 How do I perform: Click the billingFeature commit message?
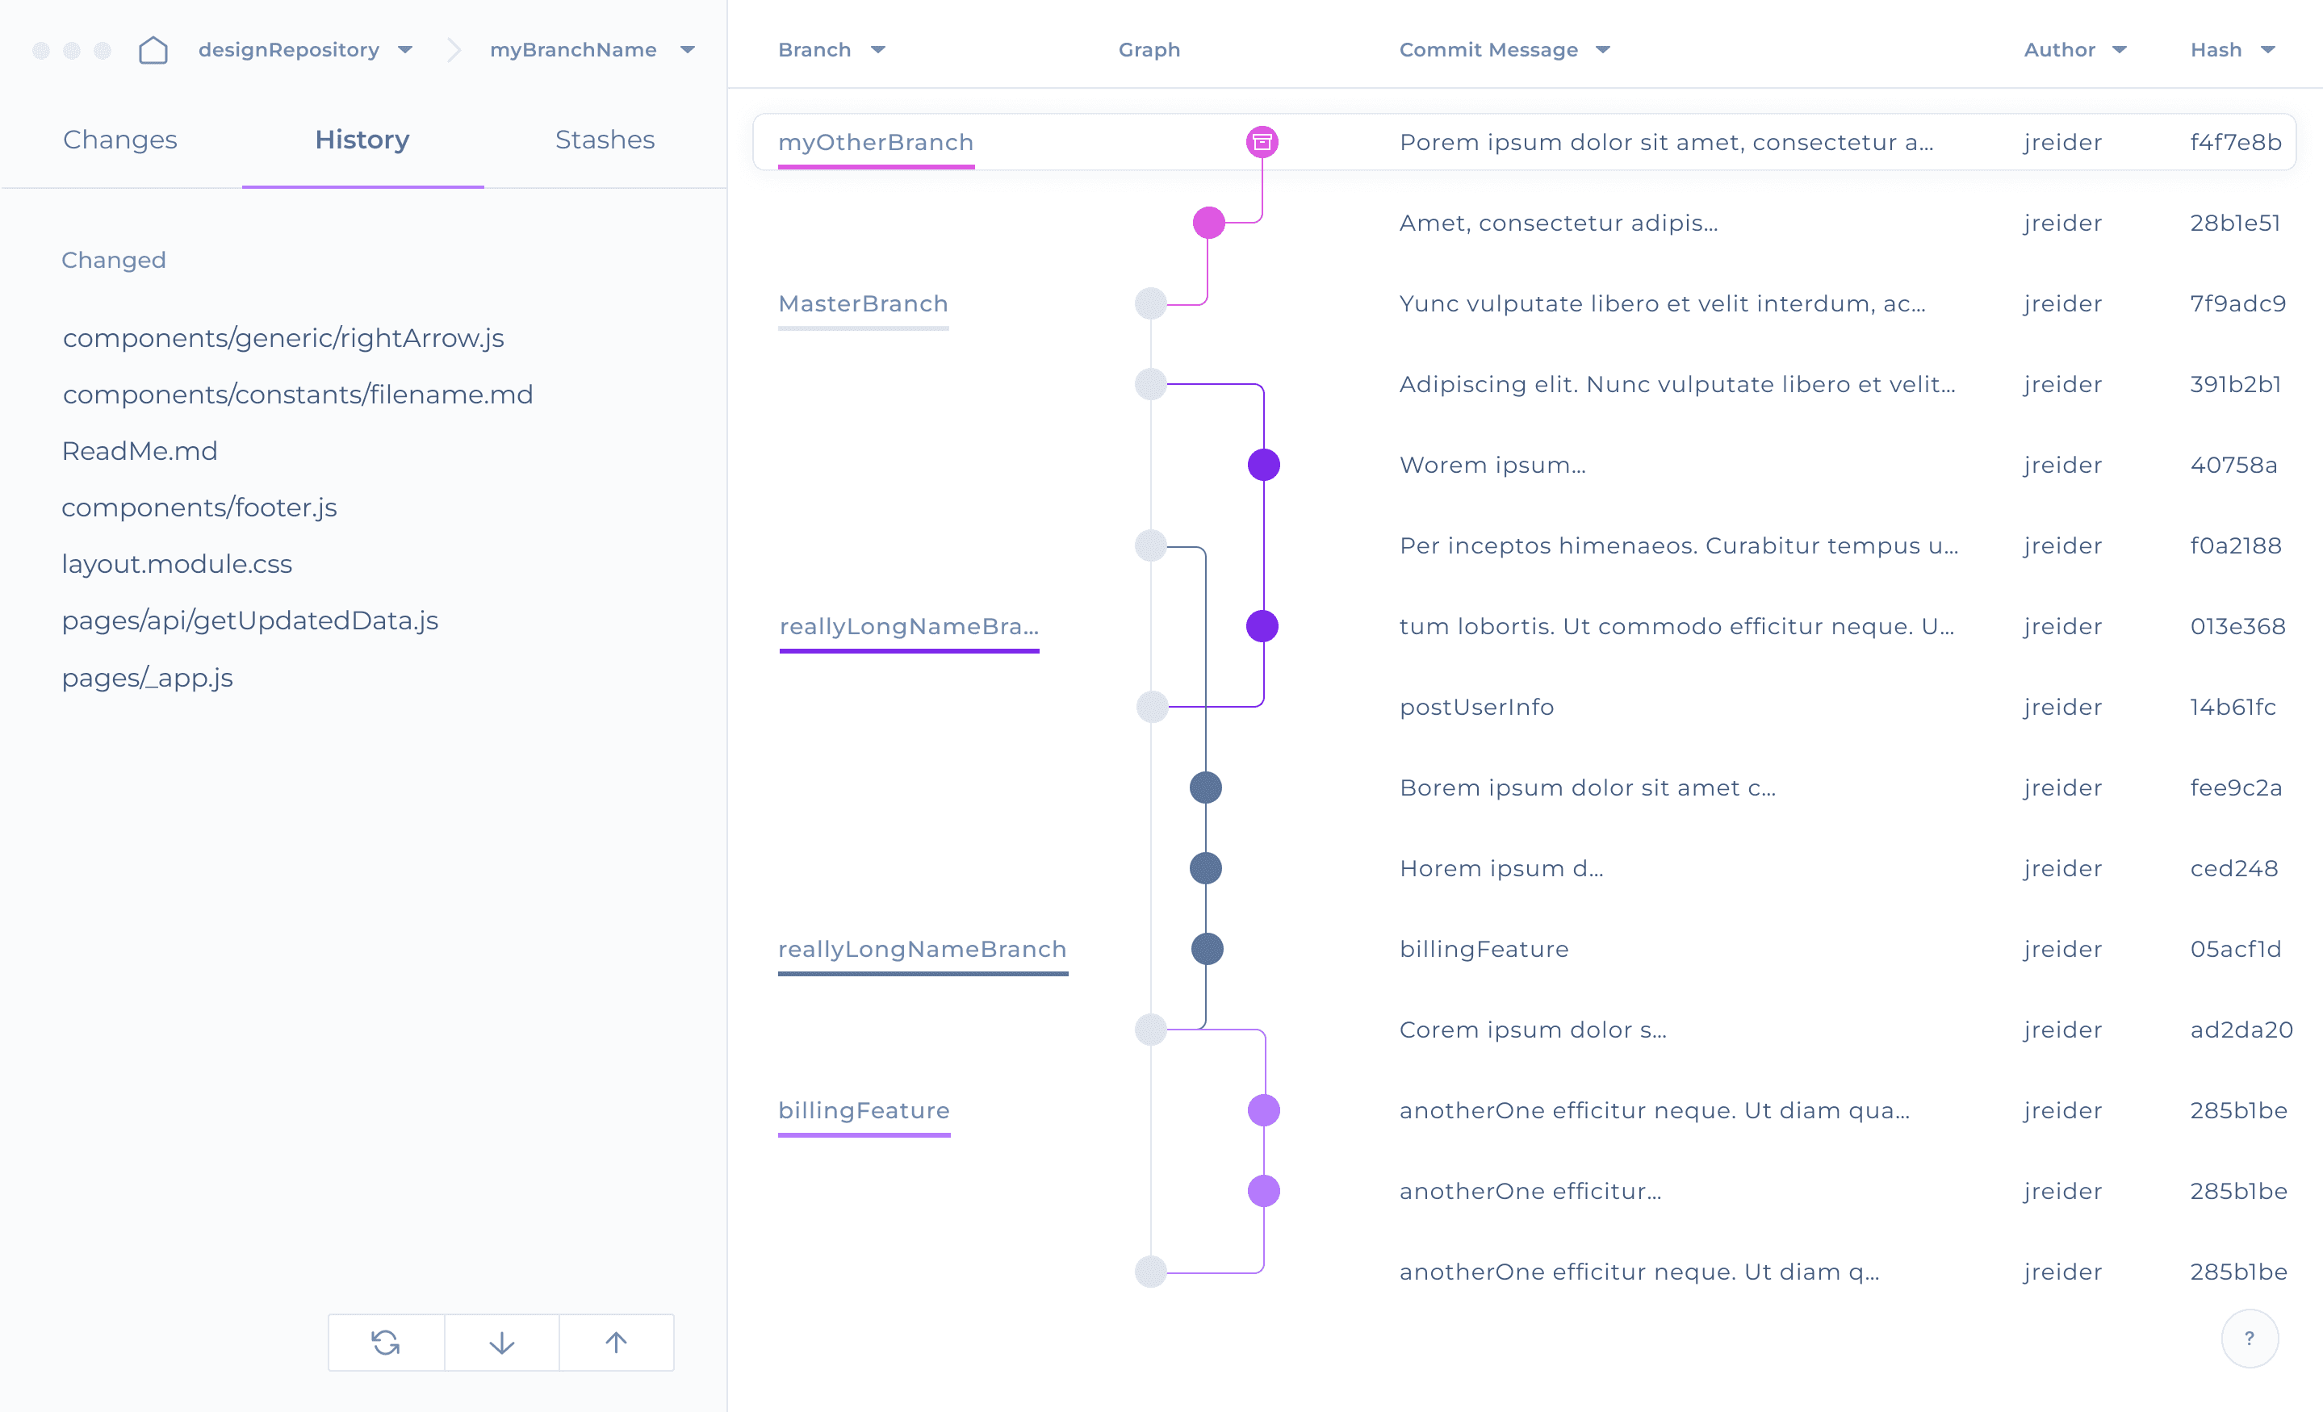tap(1484, 949)
